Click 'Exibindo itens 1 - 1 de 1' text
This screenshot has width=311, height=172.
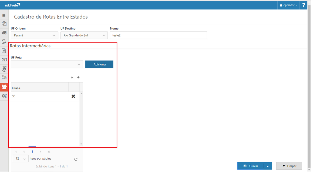point(52,166)
